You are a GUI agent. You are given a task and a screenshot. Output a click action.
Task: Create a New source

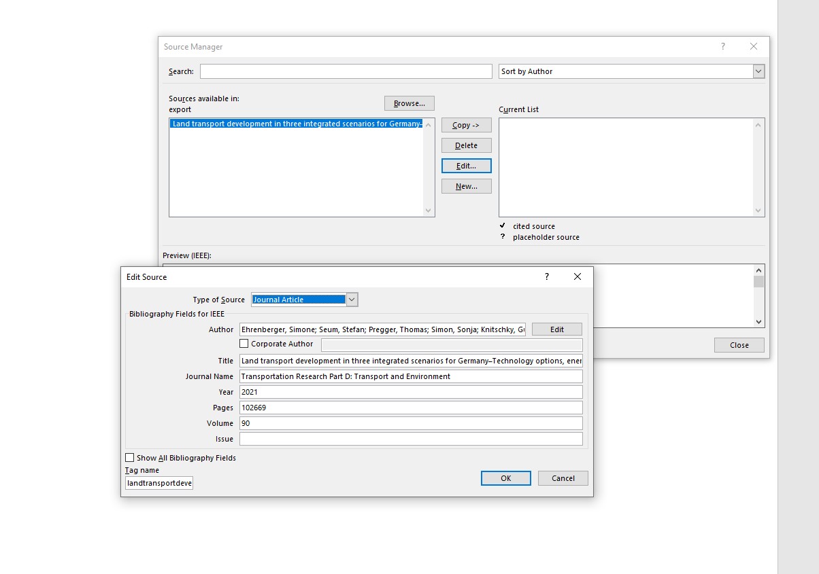coord(466,186)
